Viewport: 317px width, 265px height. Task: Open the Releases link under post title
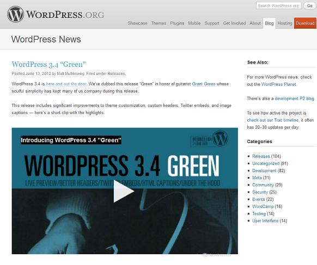[x=116, y=74]
